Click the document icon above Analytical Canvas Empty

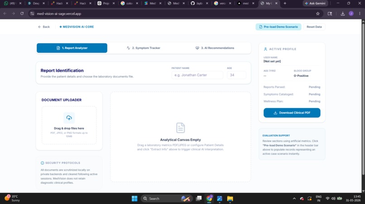click(180, 128)
